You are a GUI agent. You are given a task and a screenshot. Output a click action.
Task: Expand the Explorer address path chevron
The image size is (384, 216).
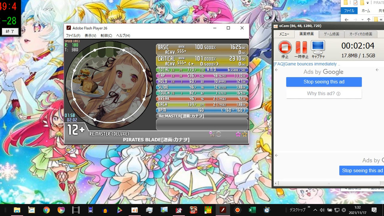point(381,20)
